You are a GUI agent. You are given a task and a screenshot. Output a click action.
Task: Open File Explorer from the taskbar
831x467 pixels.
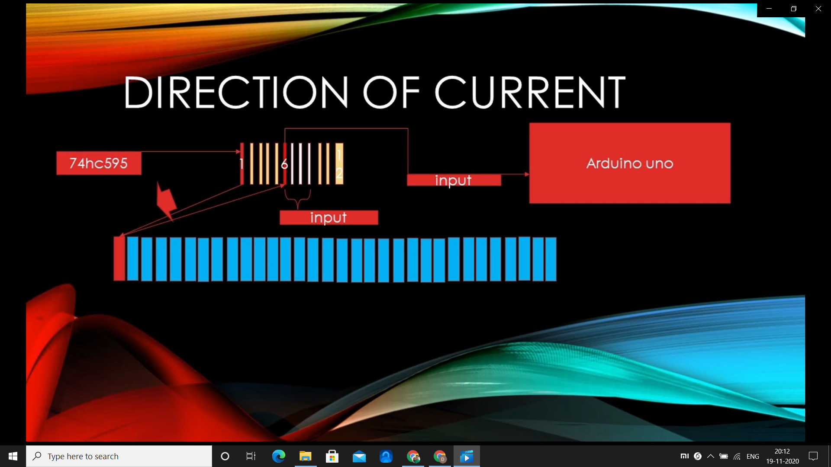point(306,456)
